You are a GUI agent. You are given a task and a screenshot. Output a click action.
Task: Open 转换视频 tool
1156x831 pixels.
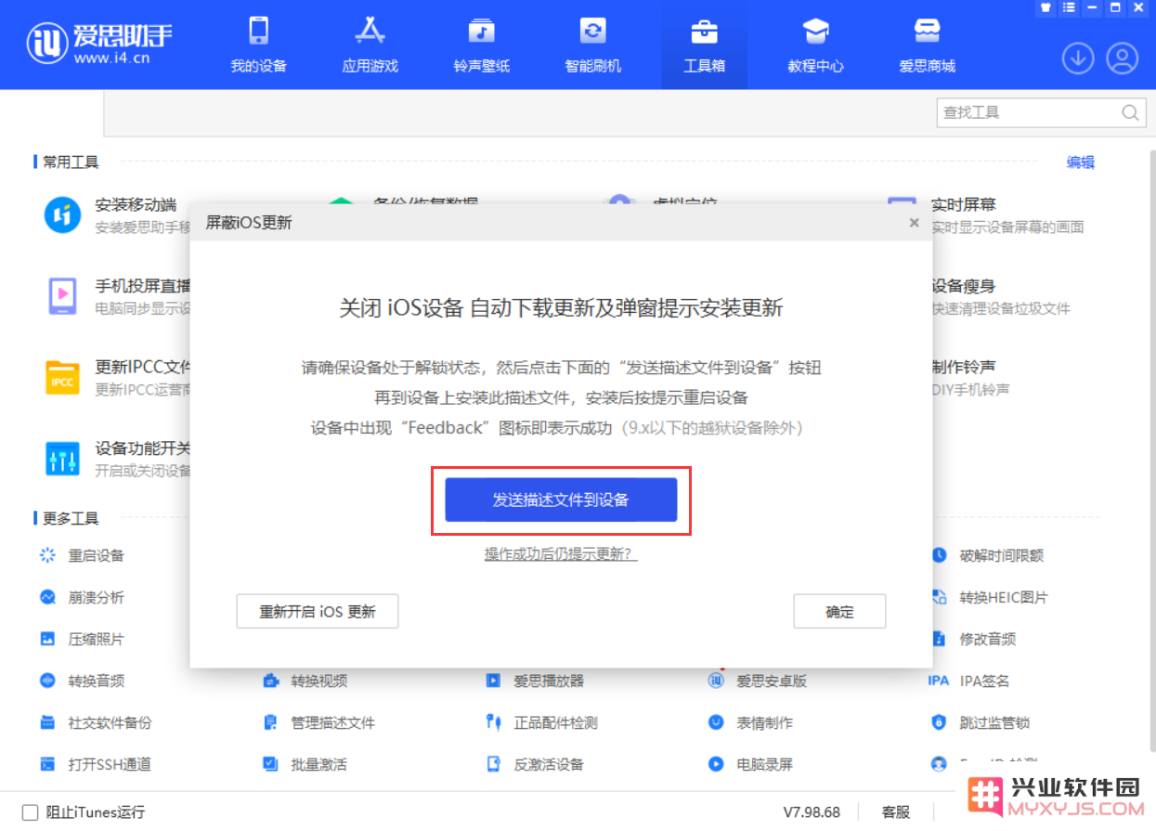[305, 681]
